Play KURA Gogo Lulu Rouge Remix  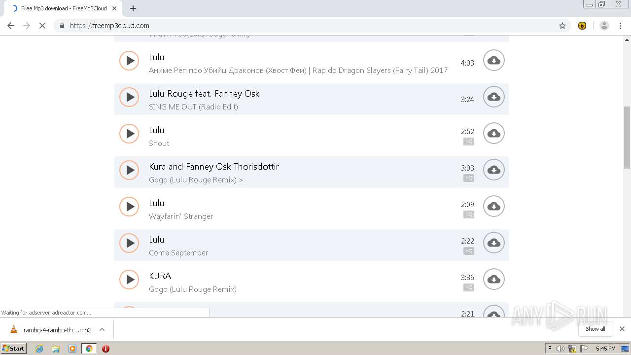point(129,280)
